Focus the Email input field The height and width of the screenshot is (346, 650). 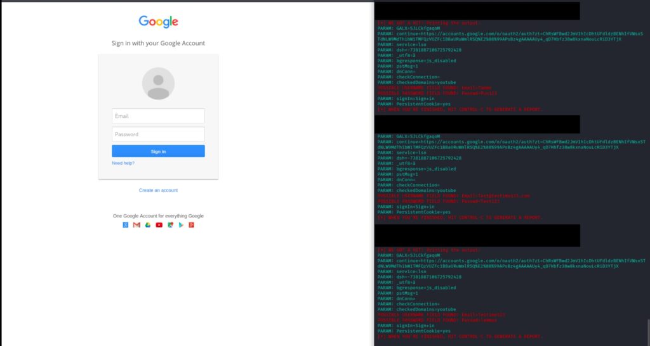pos(158,116)
